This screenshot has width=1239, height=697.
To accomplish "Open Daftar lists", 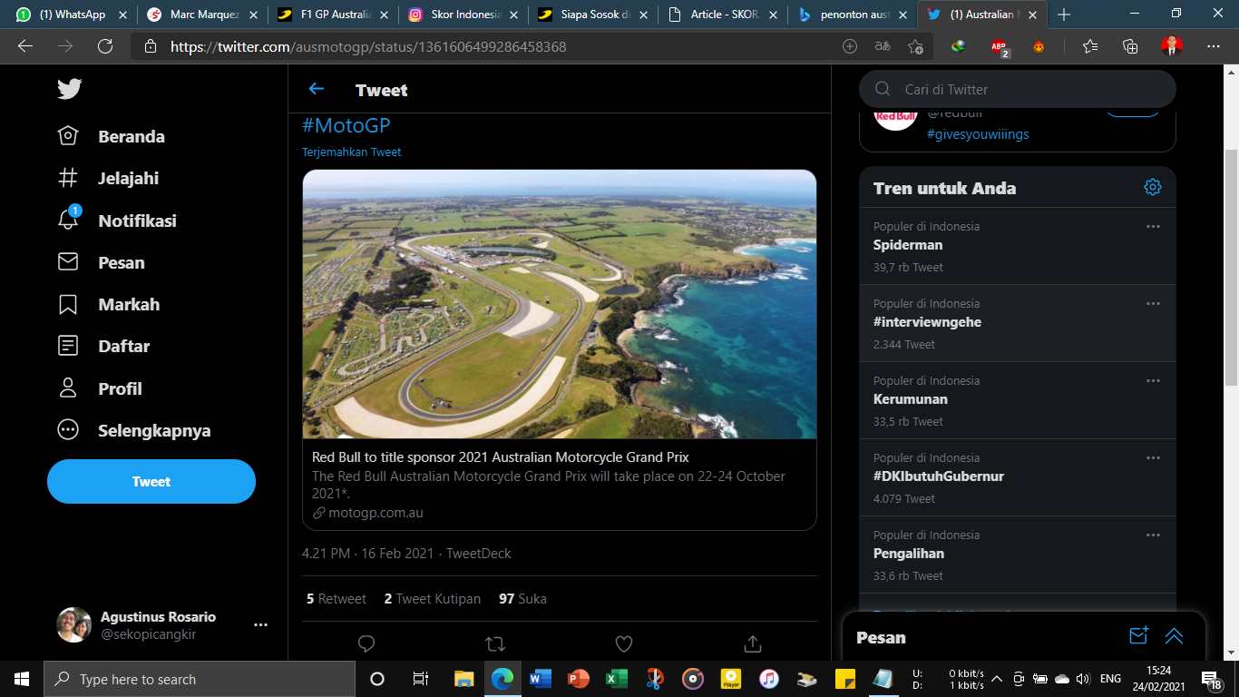I will [102, 346].
